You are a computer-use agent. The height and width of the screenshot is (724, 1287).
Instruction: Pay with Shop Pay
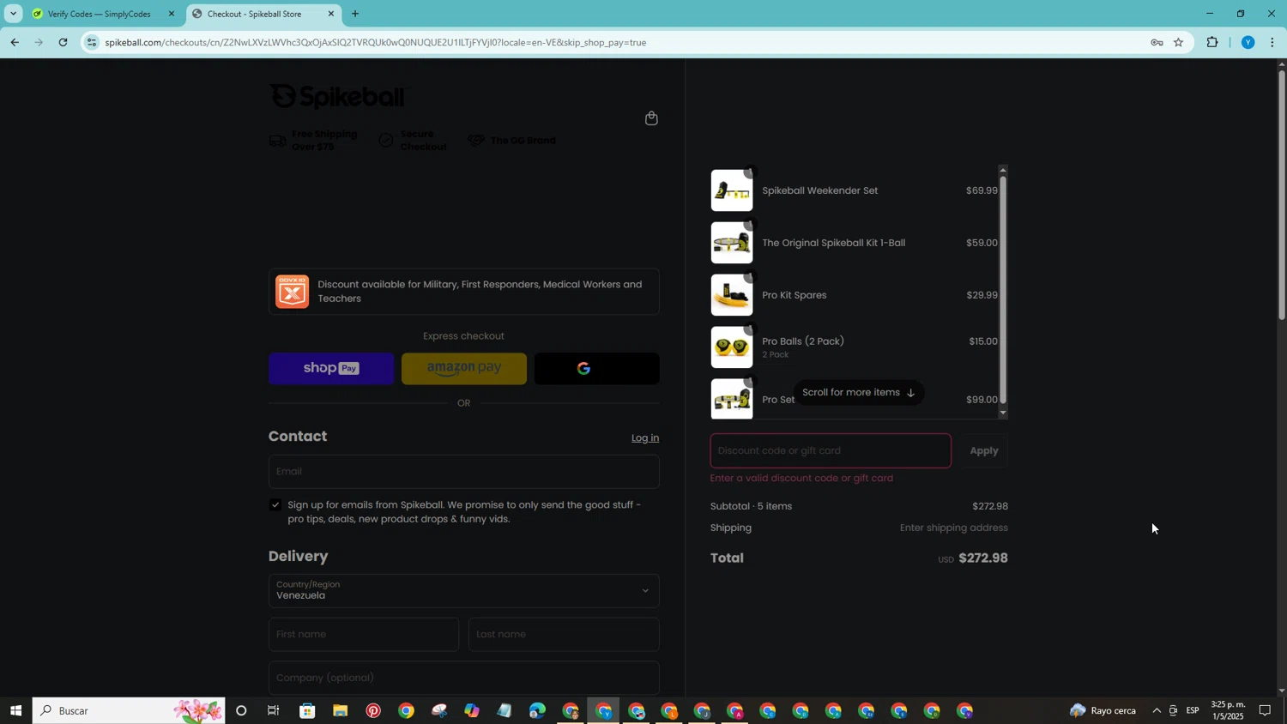[x=331, y=368]
